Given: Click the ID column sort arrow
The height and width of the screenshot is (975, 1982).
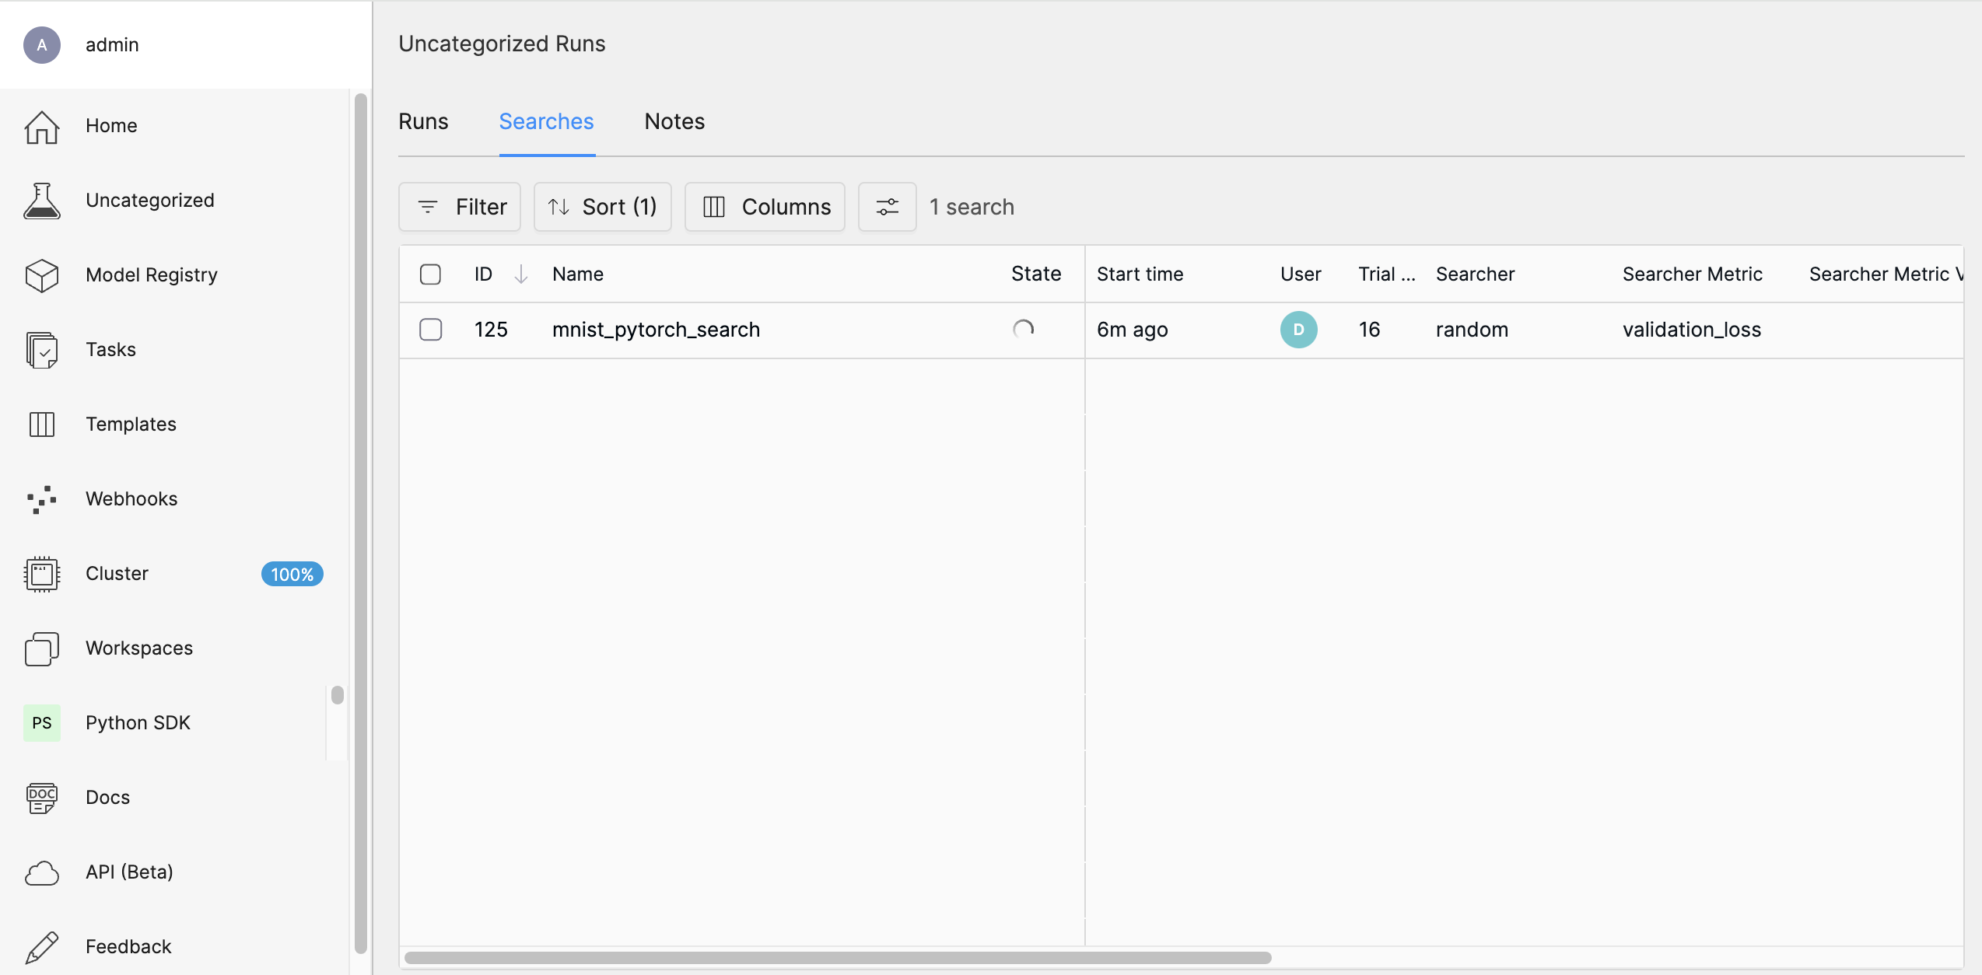Looking at the screenshot, I should coord(521,274).
